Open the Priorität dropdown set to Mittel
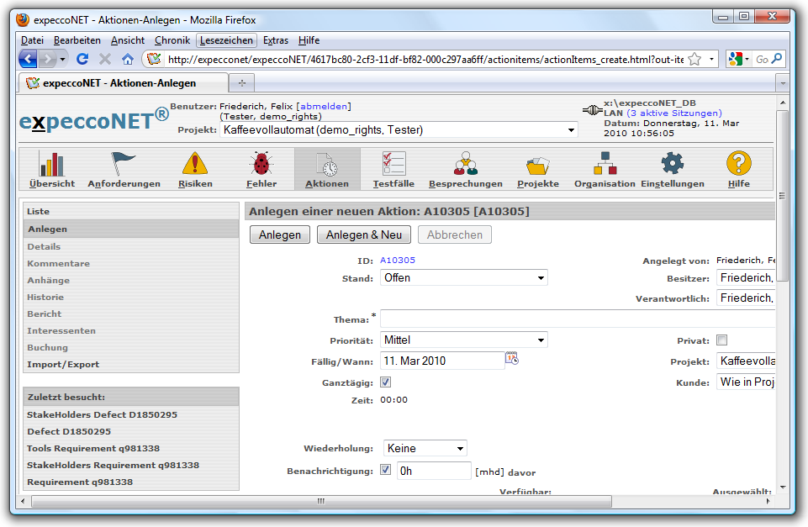808x527 pixels. tap(464, 340)
